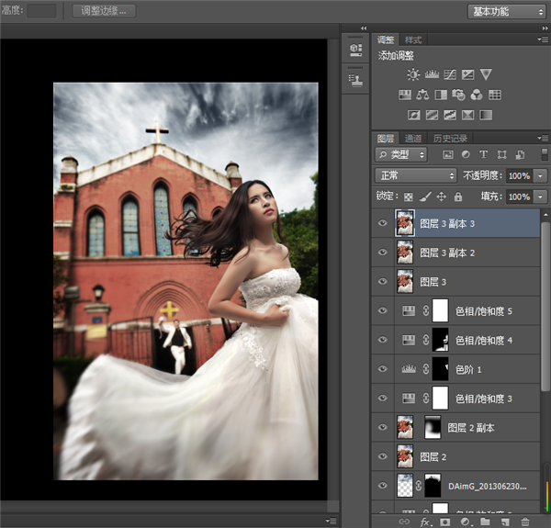Viewport: 551px width, 528px height.
Task: Add a Photo Filter adjustment
Action: click(458, 95)
